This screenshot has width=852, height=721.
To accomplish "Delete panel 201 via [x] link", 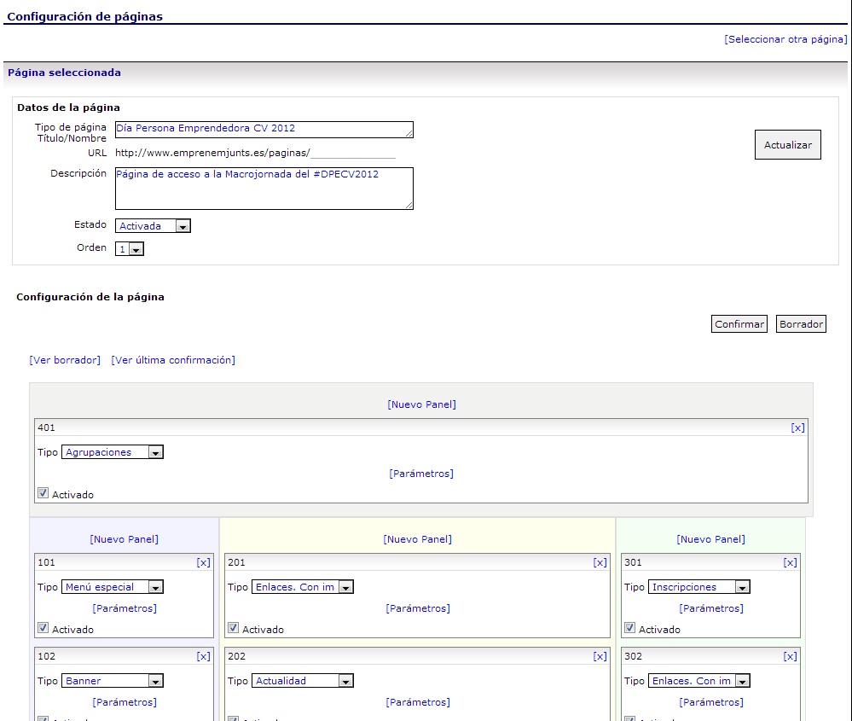I will [600, 562].
